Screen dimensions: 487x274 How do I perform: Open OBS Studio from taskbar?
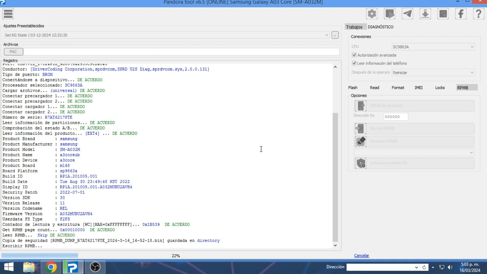click(x=95, y=267)
